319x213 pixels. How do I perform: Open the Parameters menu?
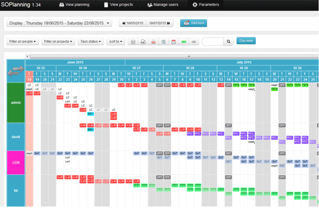(205, 5)
